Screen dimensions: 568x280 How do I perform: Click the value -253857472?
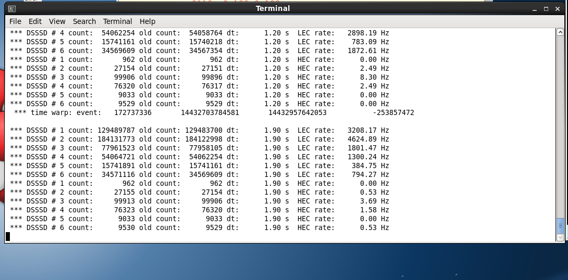(393, 112)
